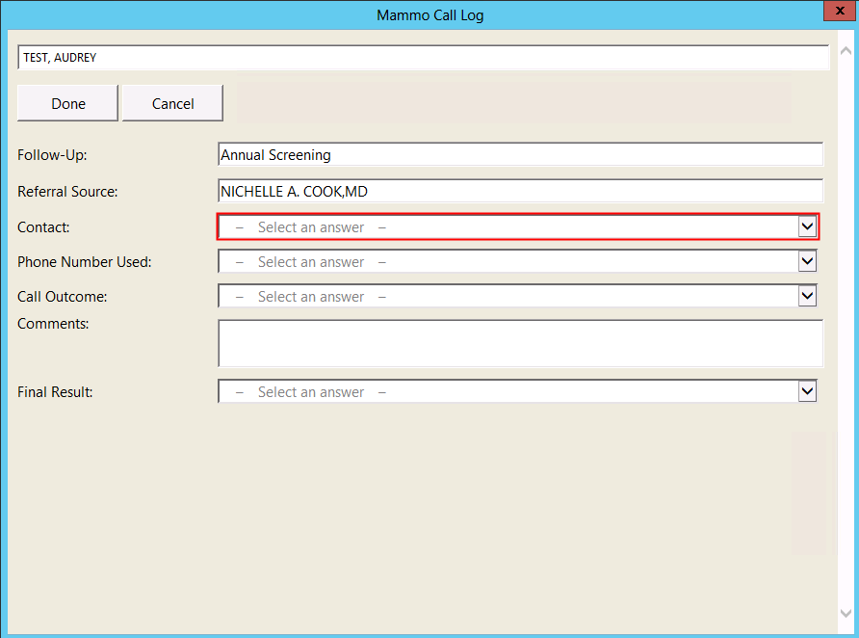This screenshot has width=859, height=638.
Task: Open the Final Result dropdown arrow
Action: (x=807, y=391)
